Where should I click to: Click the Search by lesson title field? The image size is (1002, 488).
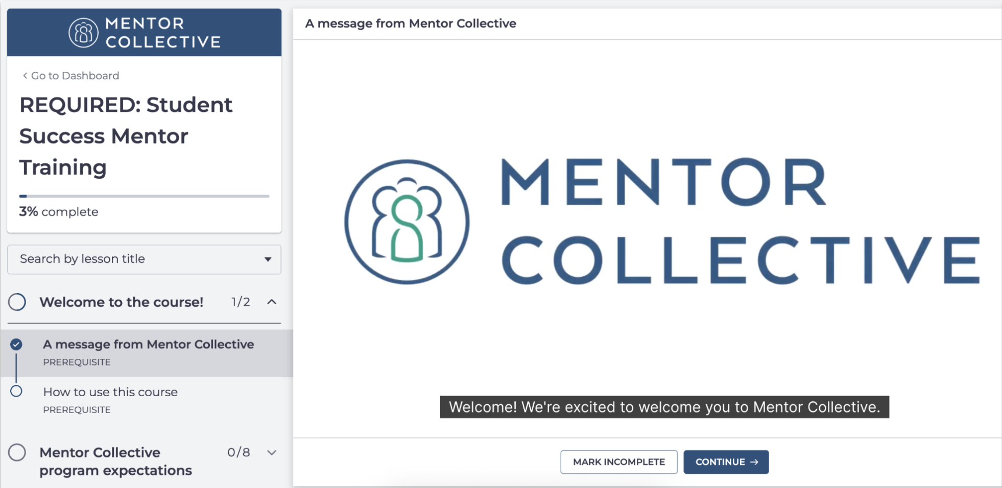tap(133, 259)
